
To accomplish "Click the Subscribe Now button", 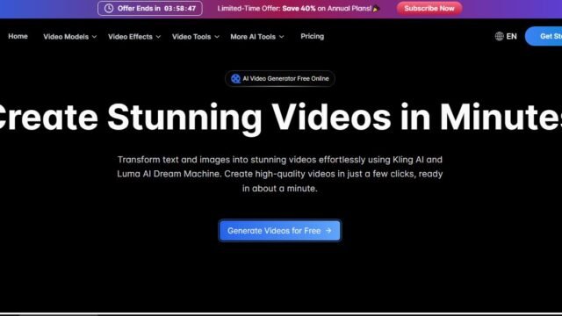I will pyautogui.click(x=429, y=8).
